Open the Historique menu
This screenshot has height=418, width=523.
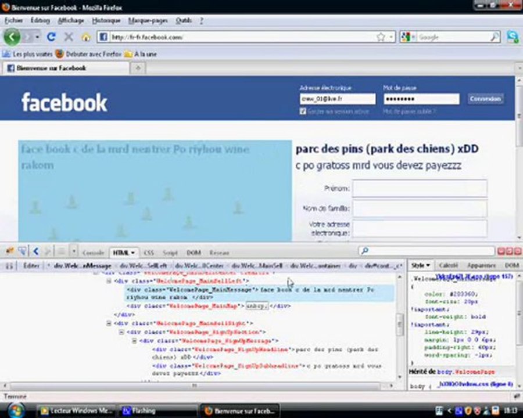point(106,21)
